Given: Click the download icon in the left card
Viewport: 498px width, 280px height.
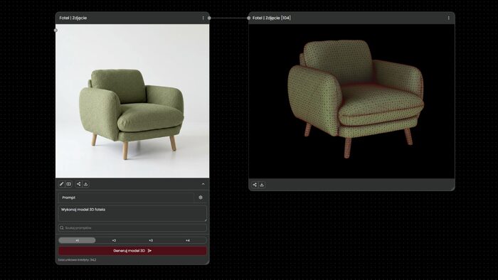Looking at the screenshot, I should pos(86,184).
